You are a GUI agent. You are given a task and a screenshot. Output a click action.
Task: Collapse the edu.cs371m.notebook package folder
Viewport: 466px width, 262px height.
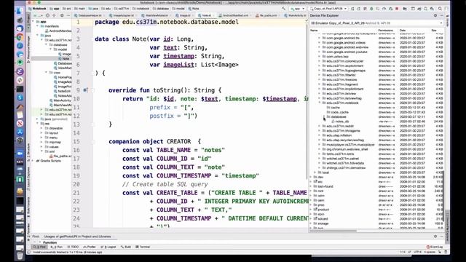tap(320, 103)
